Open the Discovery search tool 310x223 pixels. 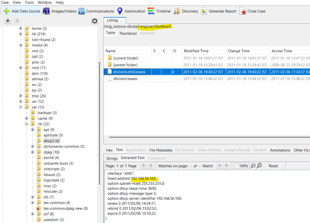coord(186,11)
